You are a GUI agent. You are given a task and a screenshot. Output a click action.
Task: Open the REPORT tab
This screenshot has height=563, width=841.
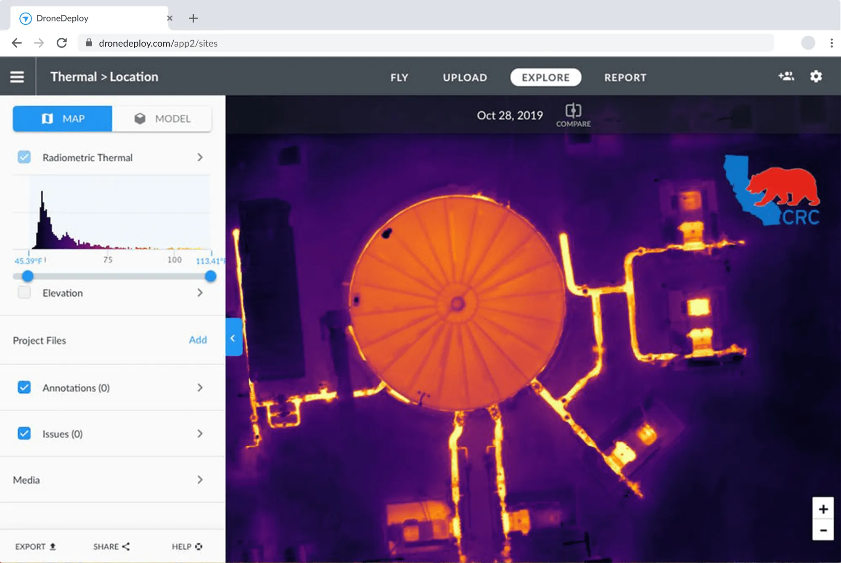[x=625, y=77]
